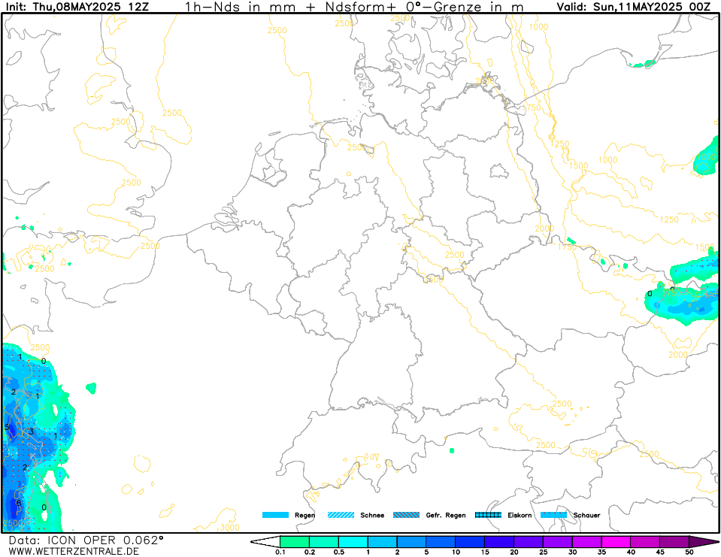Click color scale segment between 20 and 25
721x557 pixels.
[529, 542]
